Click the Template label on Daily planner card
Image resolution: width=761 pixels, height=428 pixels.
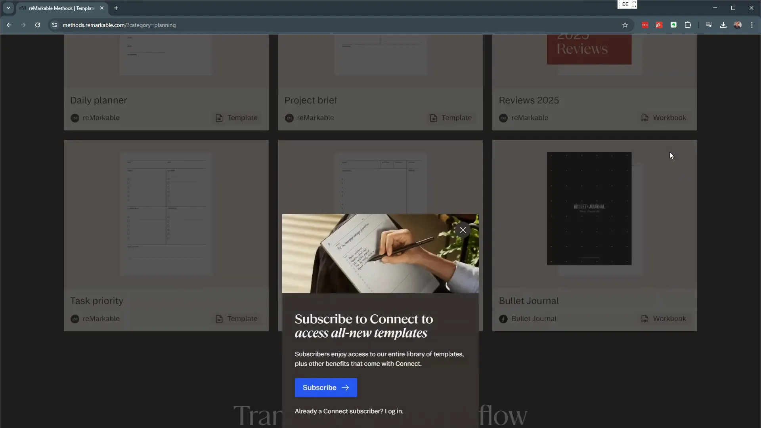tap(242, 118)
